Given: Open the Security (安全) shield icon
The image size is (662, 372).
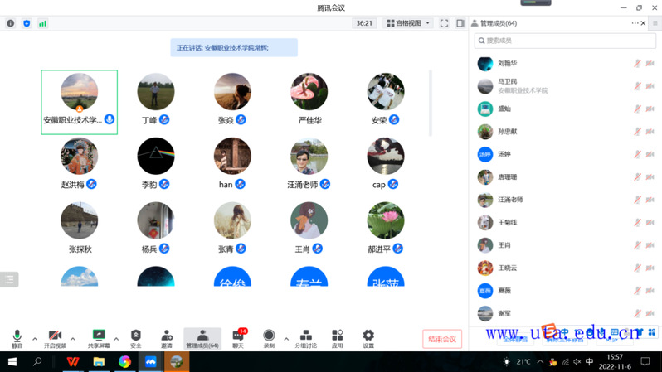Looking at the screenshot, I should point(136,337).
